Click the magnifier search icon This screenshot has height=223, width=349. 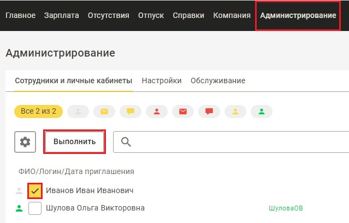pyautogui.click(x=126, y=142)
